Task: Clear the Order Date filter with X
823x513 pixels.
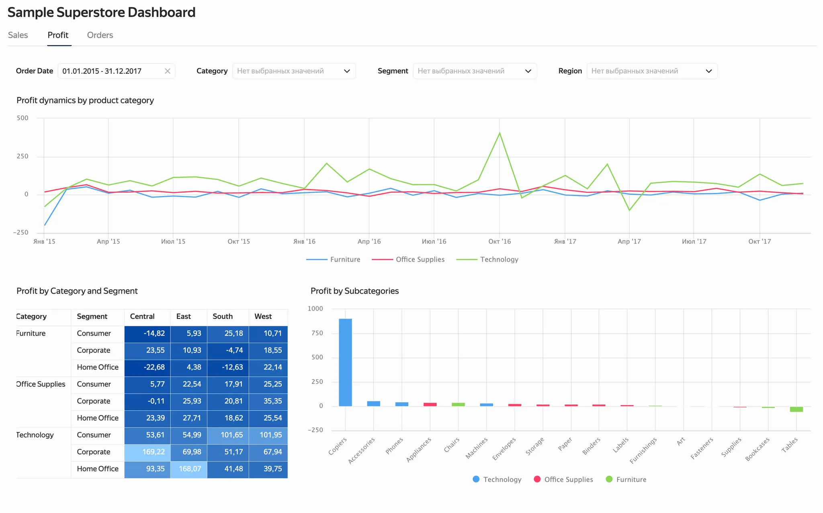Action: tap(168, 71)
